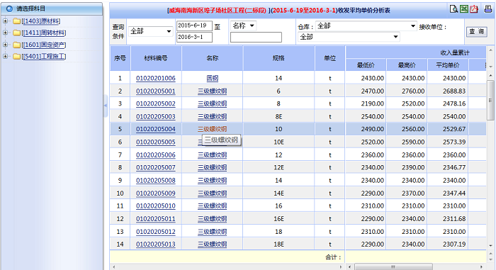Select the [5401]工程施工 folder
Viewport: 496px width, 270px height.
pyautogui.click(x=44, y=57)
